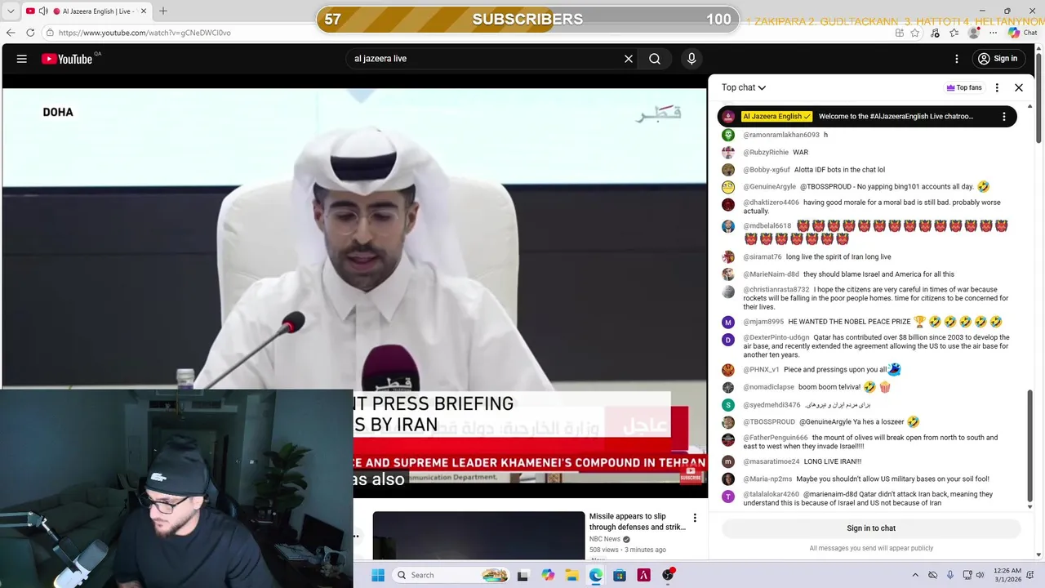Open Microsoft Store from taskbar
Viewport: 1045px width, 588px height.
[620, 575]
